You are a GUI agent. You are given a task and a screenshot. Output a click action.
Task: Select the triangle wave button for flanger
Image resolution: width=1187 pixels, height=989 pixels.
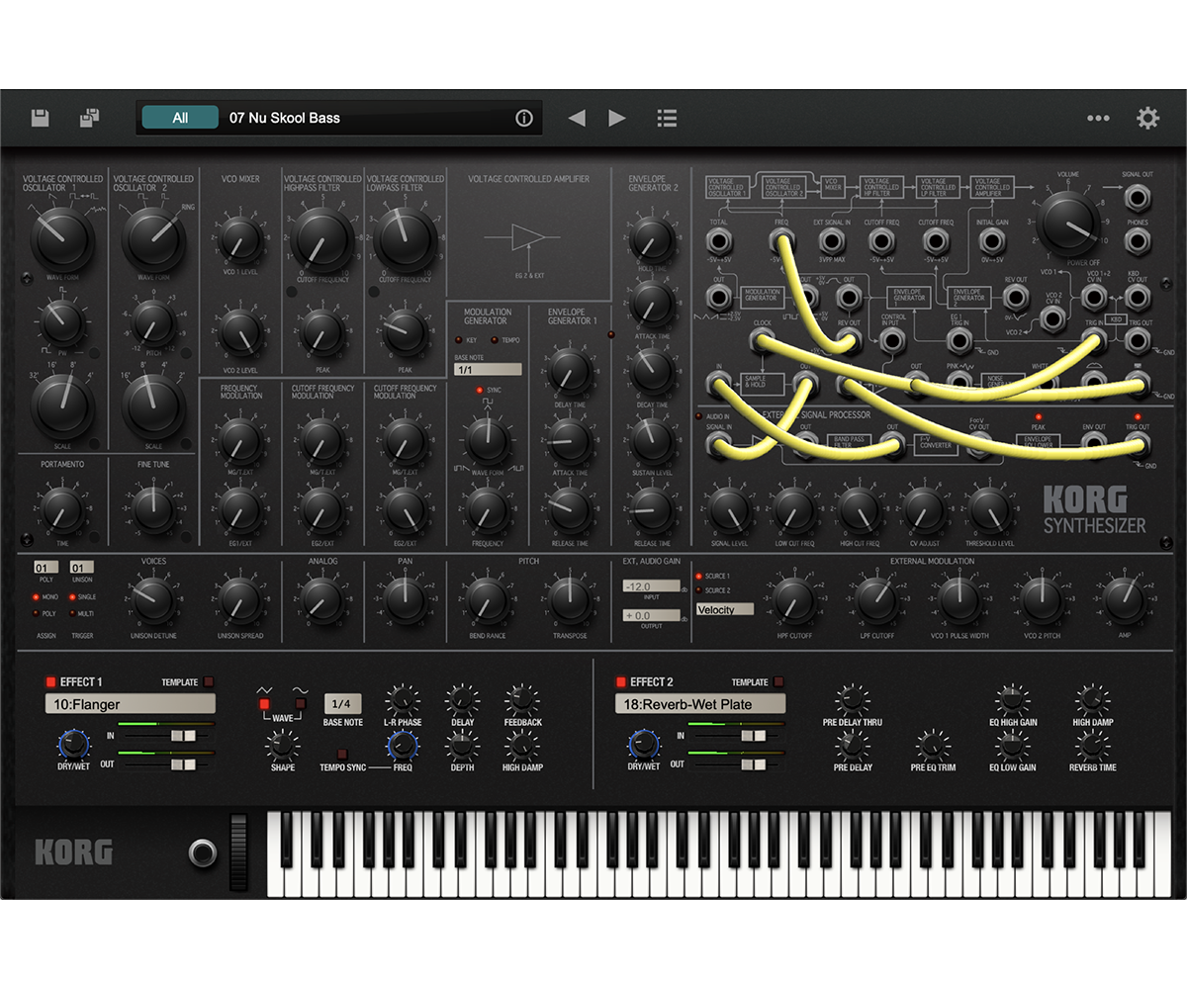tap(264, 704)
